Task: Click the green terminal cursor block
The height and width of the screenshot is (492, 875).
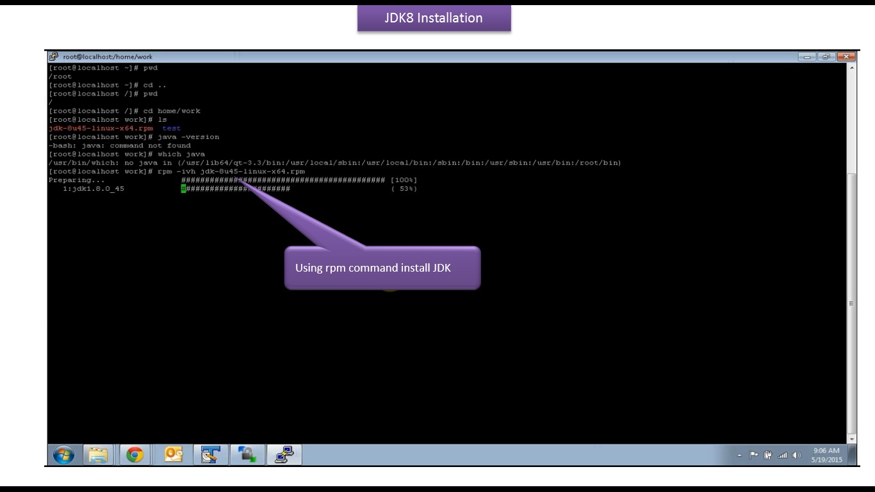Action: (x=183, y=189)
